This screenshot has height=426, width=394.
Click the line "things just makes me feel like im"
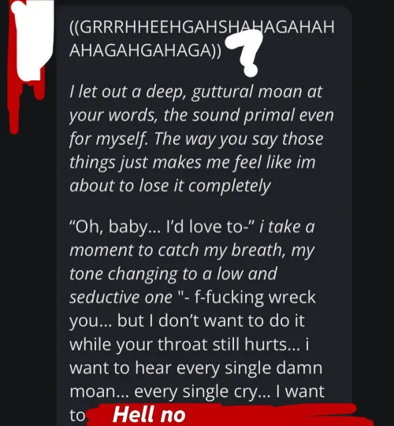pyautogui.click(x=192, y=162)
